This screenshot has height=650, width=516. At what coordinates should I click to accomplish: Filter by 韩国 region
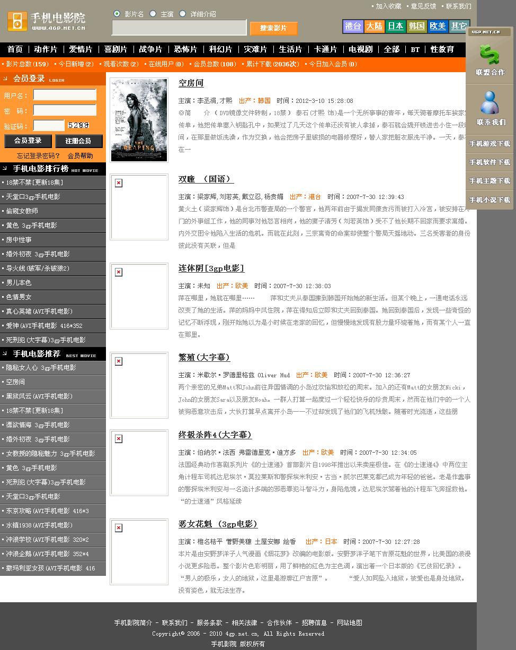point(416,26)
